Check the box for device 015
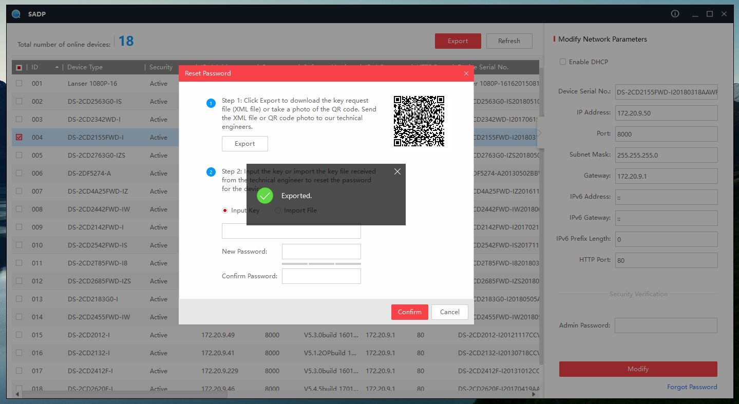This screenshot has height=404, width=739. [x=19, y=335]
